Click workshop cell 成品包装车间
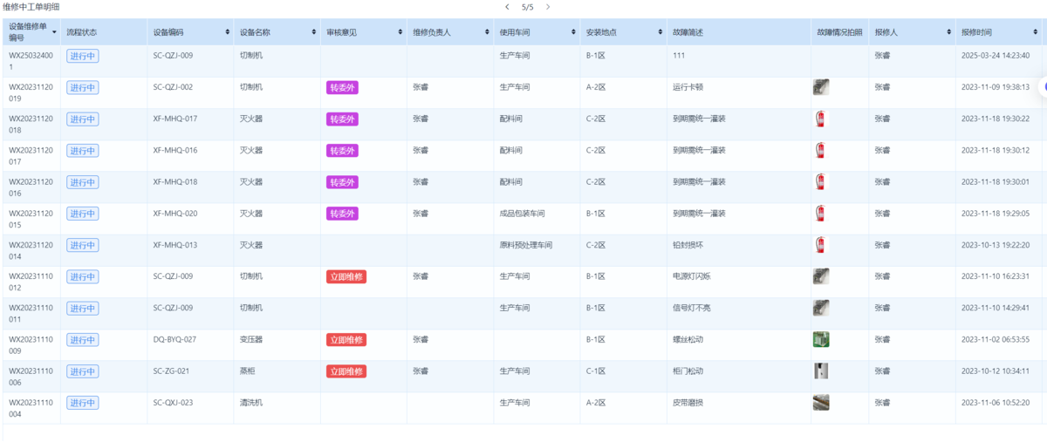1047x442 pixels. pos(522,214)
